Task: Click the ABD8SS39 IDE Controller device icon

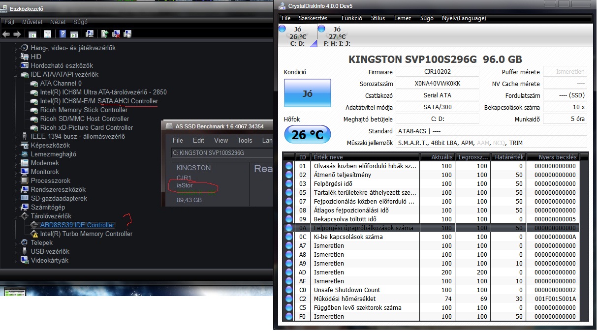Action: pos(34,225)
